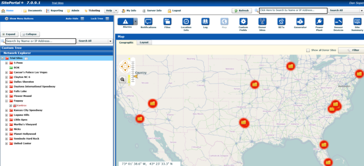Click the Expand tree button
This screenshot has height=166, width=364.
pyautogui.click(x=9, y=34)
